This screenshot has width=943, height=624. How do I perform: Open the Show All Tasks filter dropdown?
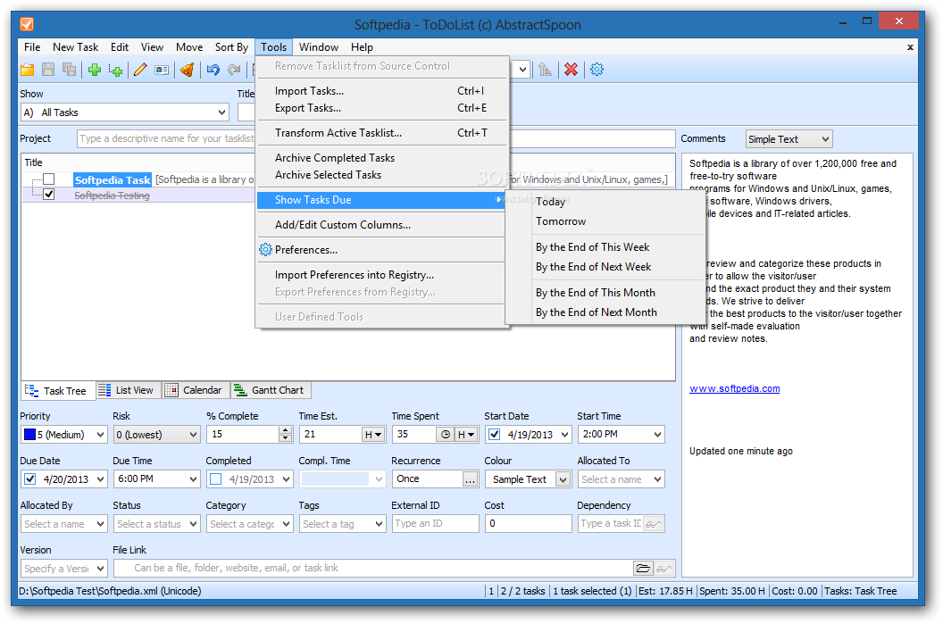(x=221, y=112)
